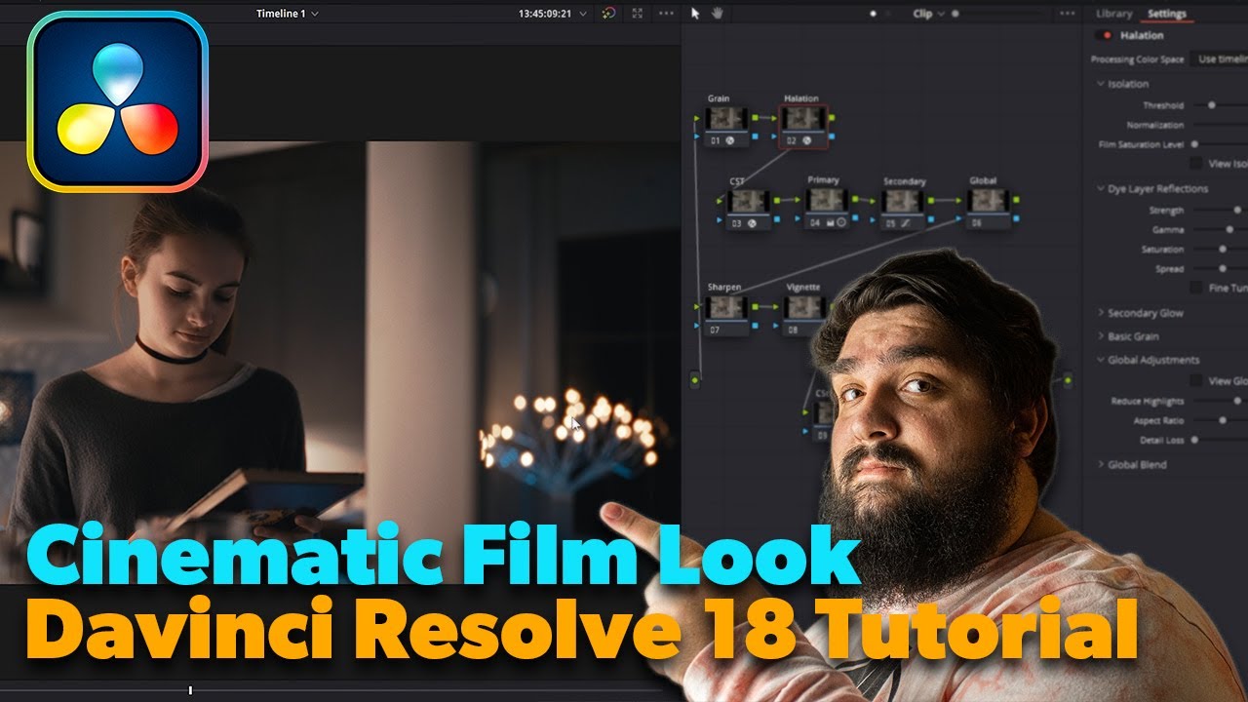Viewport: 1248px width, 702px height.
Task: Click the Gamma slider handle
Action: (x=1229, y=230)
